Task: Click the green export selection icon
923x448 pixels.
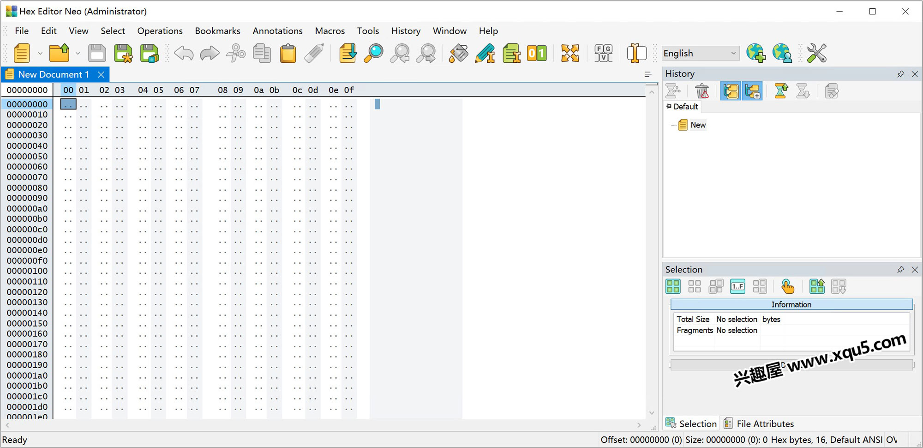Action: [x=817, y=286]
